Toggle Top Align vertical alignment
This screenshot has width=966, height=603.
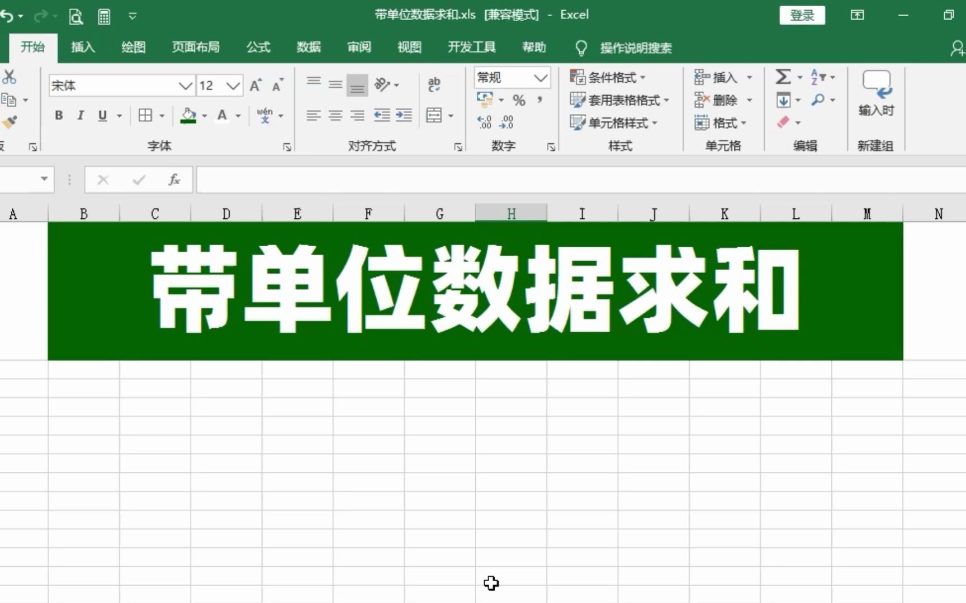(314, 82)
